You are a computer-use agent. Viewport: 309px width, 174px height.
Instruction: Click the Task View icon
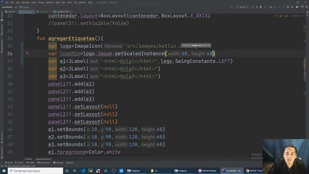pyautogui.click(x=75, y=171)
